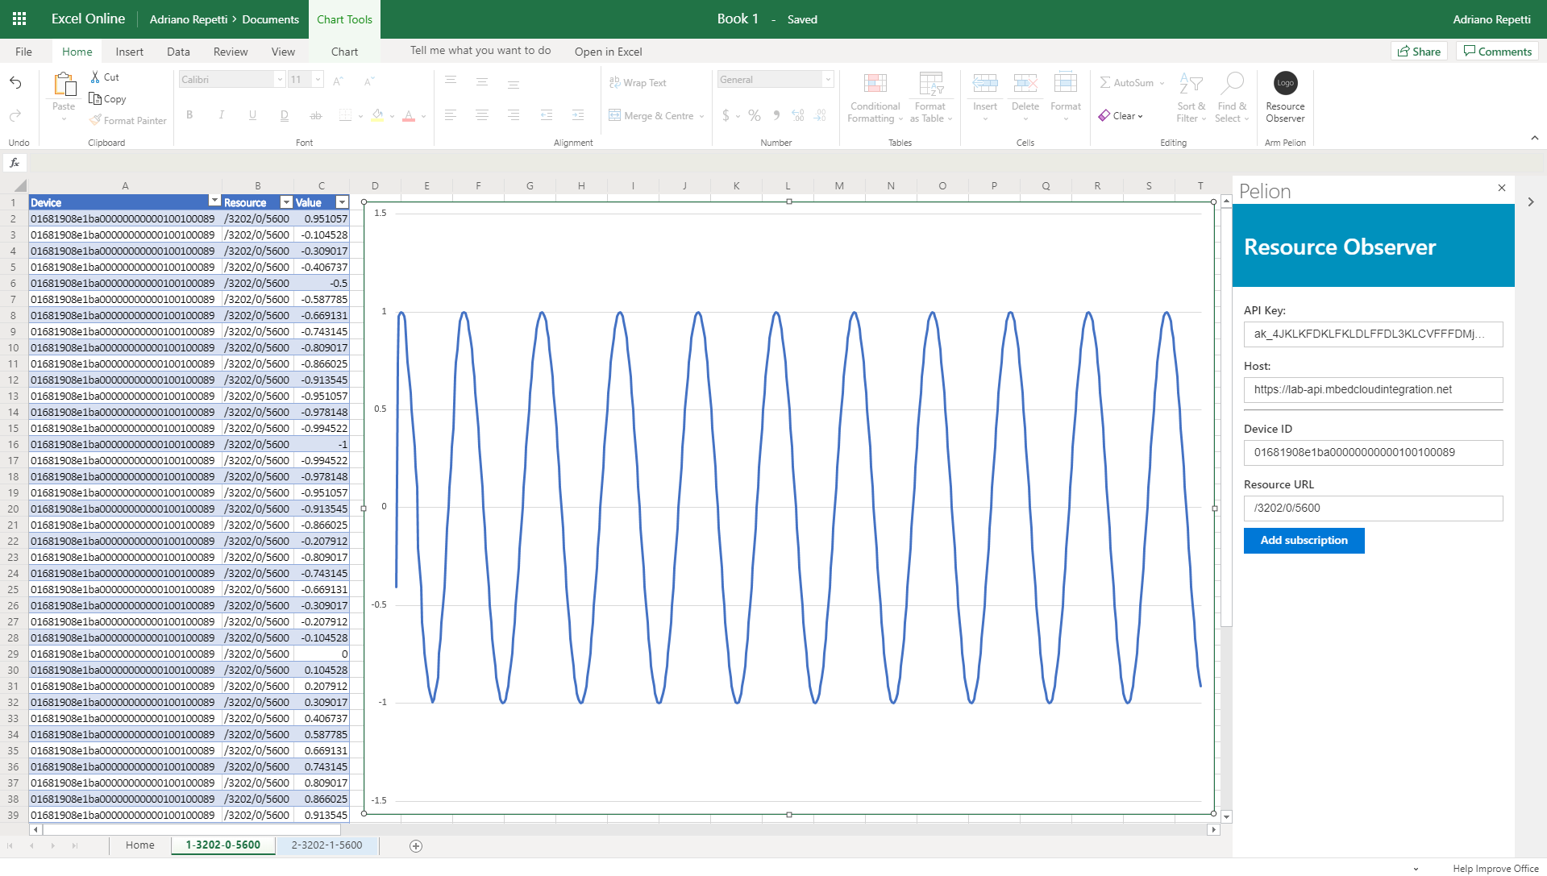Add a new sheet plus icon
Image resolution: width=1547 pixels, height=876 pixels.
tap(416, 846)
